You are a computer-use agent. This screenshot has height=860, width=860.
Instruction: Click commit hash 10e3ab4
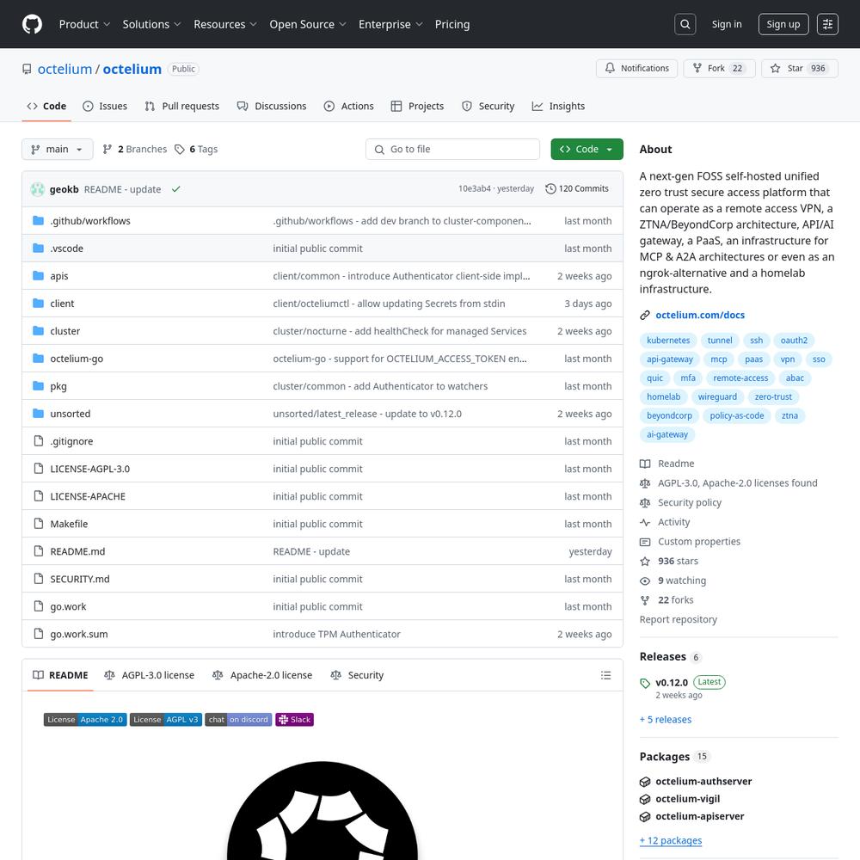pos(475,188)
